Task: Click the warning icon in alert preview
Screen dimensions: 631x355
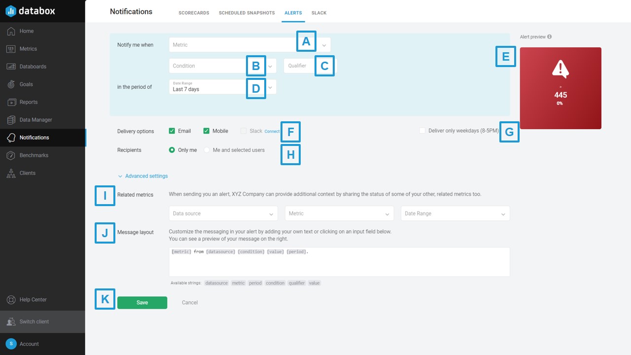Action: (561, 70)
